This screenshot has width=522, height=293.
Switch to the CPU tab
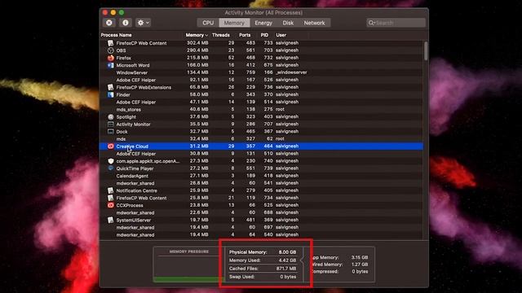(208, 23)
